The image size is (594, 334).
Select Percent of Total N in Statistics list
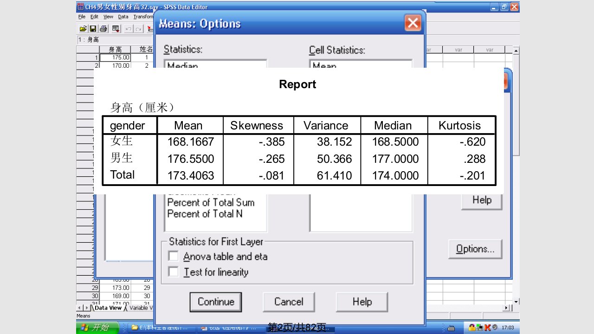pyautogui.click(x=205, y=214)
